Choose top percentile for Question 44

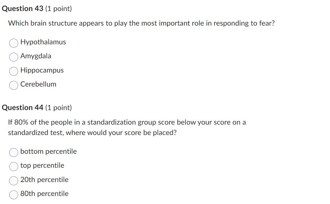pyautogui.click(x=13, y=167)
